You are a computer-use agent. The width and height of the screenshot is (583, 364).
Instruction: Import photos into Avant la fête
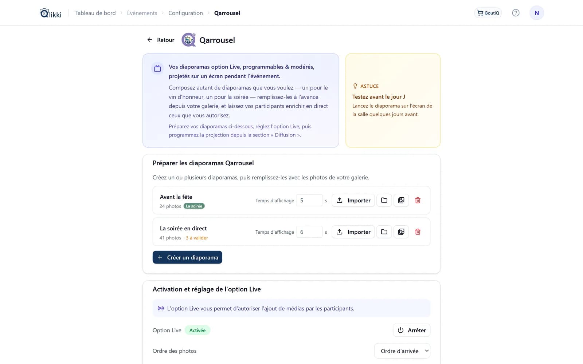click(353, 200)
